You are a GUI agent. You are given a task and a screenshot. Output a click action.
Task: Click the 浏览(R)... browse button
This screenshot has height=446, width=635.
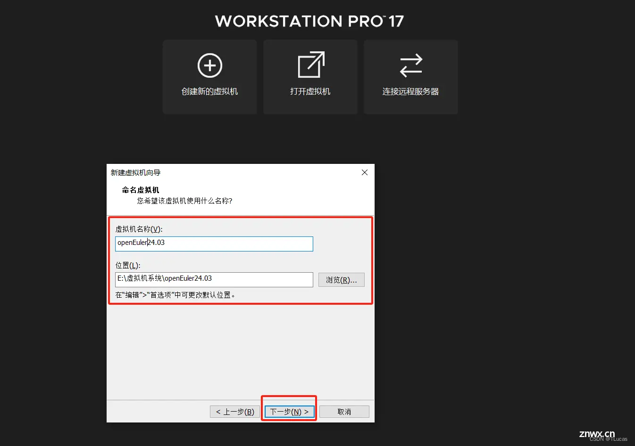pyautogui.click(x=342, y=280)
